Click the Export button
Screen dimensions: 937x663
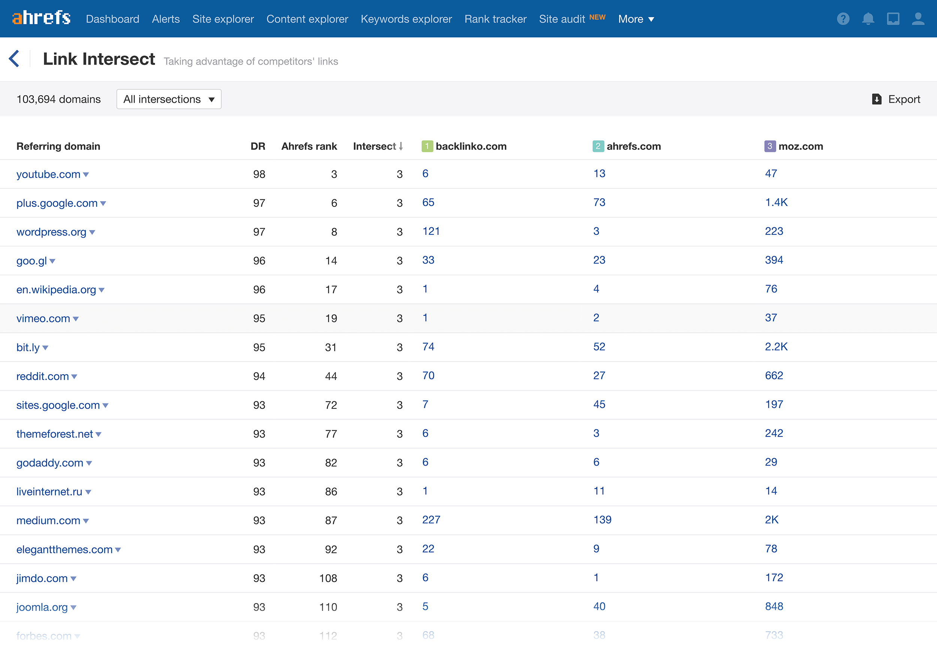[x=896, y=100]
